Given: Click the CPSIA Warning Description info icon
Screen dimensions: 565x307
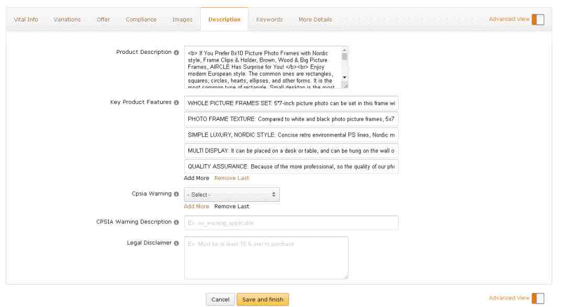Looking at the screenshot, I should tap(176, 222).
